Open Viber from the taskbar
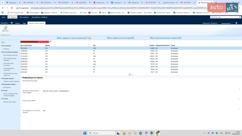Viewport: 242px width, 136px height. click(146, 133)
